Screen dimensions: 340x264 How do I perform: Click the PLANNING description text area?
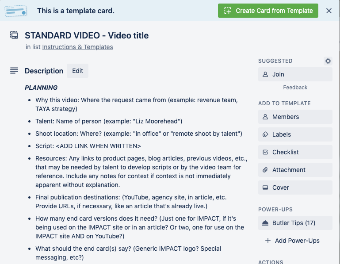coord(41,88)
